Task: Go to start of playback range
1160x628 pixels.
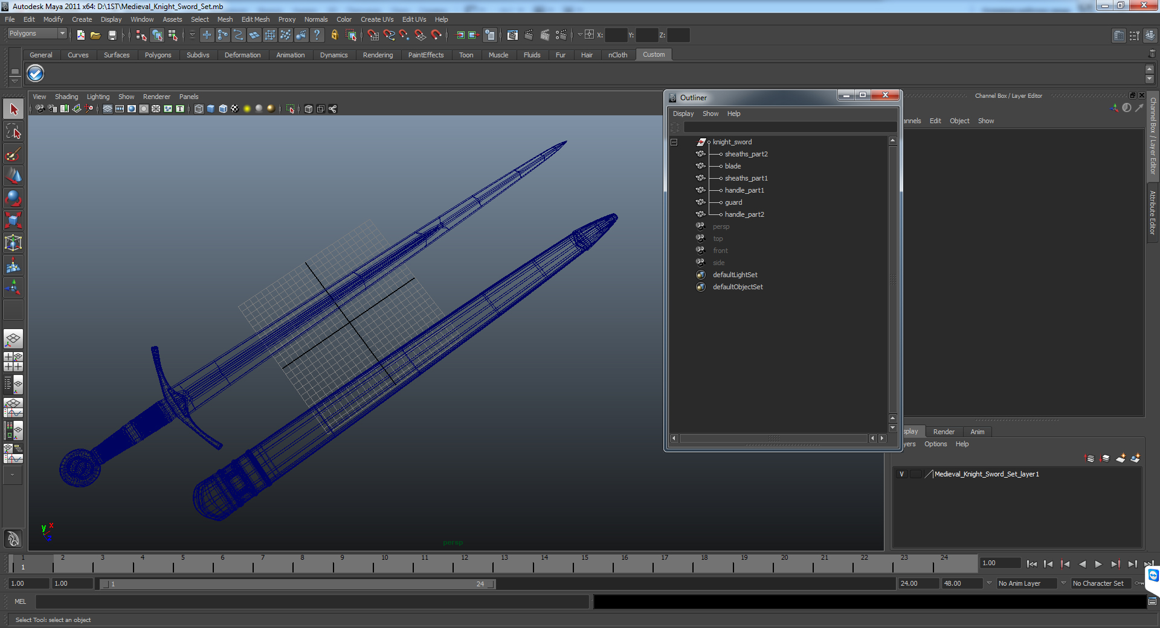Action: click(x=1031, y=564)
